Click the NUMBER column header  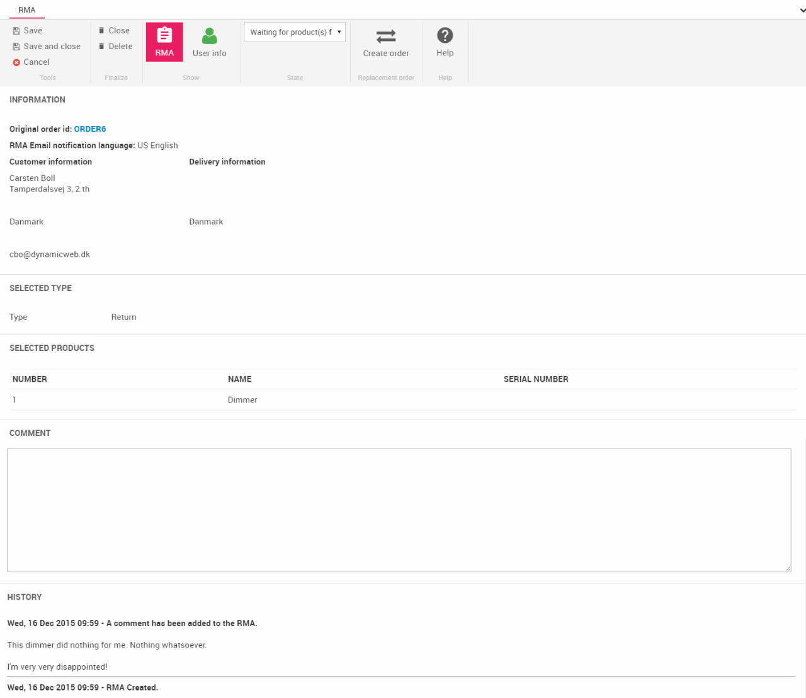(30, 379)
